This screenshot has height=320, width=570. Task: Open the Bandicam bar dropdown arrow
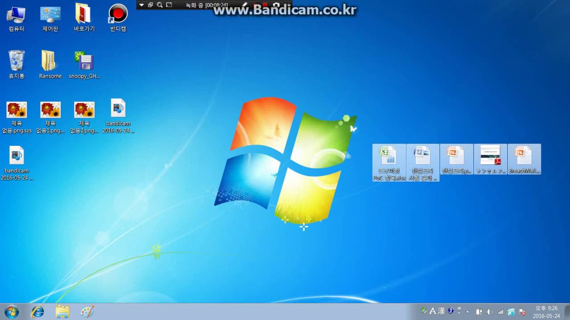[x=142, y=5]
